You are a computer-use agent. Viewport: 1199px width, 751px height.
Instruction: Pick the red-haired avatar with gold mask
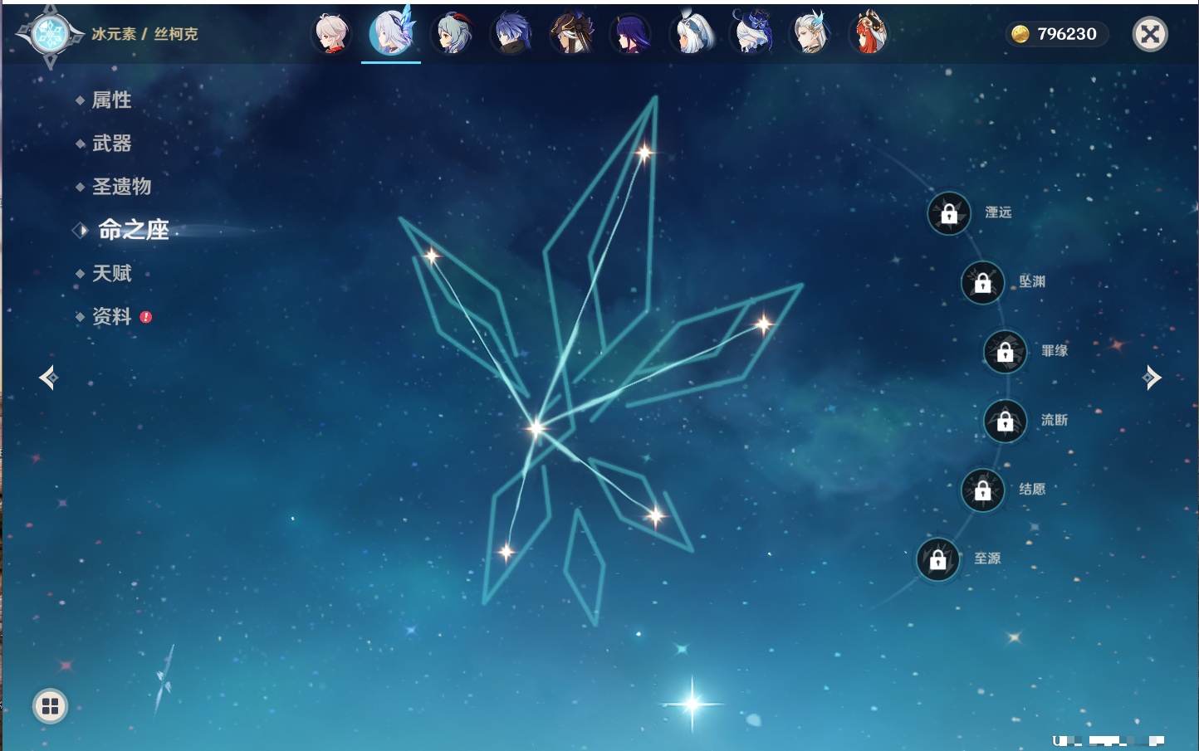tap(869, 33)
